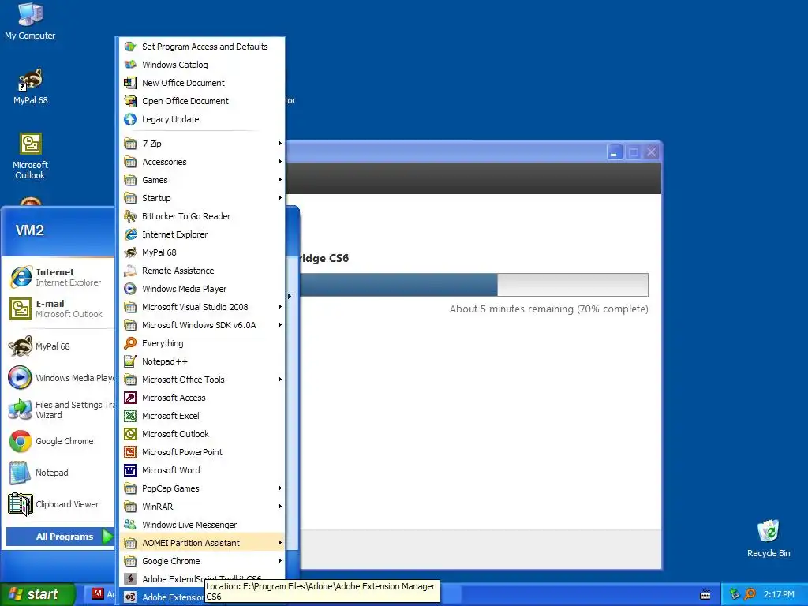Click Windows Media Player icon in programs list
The image size is (808, 606).
pyautogui.click(x=130, y=289)
